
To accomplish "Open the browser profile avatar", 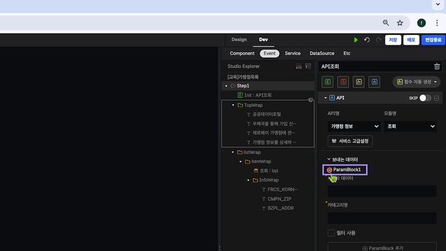I will click(421, 23).
